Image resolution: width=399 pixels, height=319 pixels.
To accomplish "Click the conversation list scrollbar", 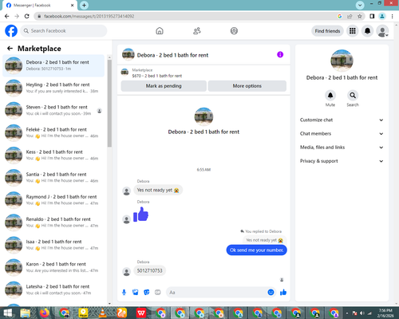I will (109, 104).
